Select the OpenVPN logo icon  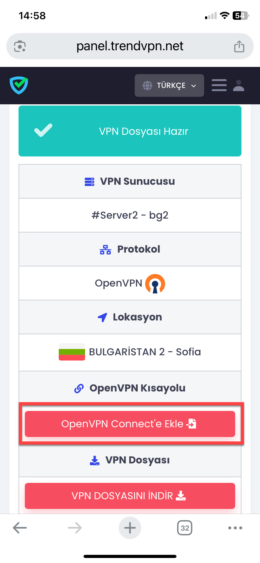[155, 283]
